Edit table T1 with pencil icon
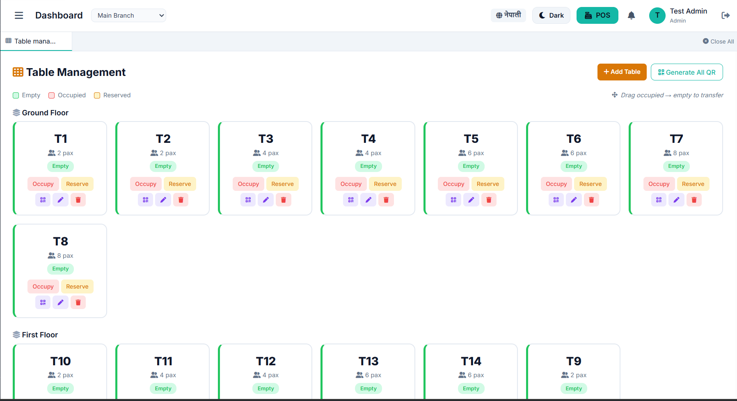 (61, 200)
